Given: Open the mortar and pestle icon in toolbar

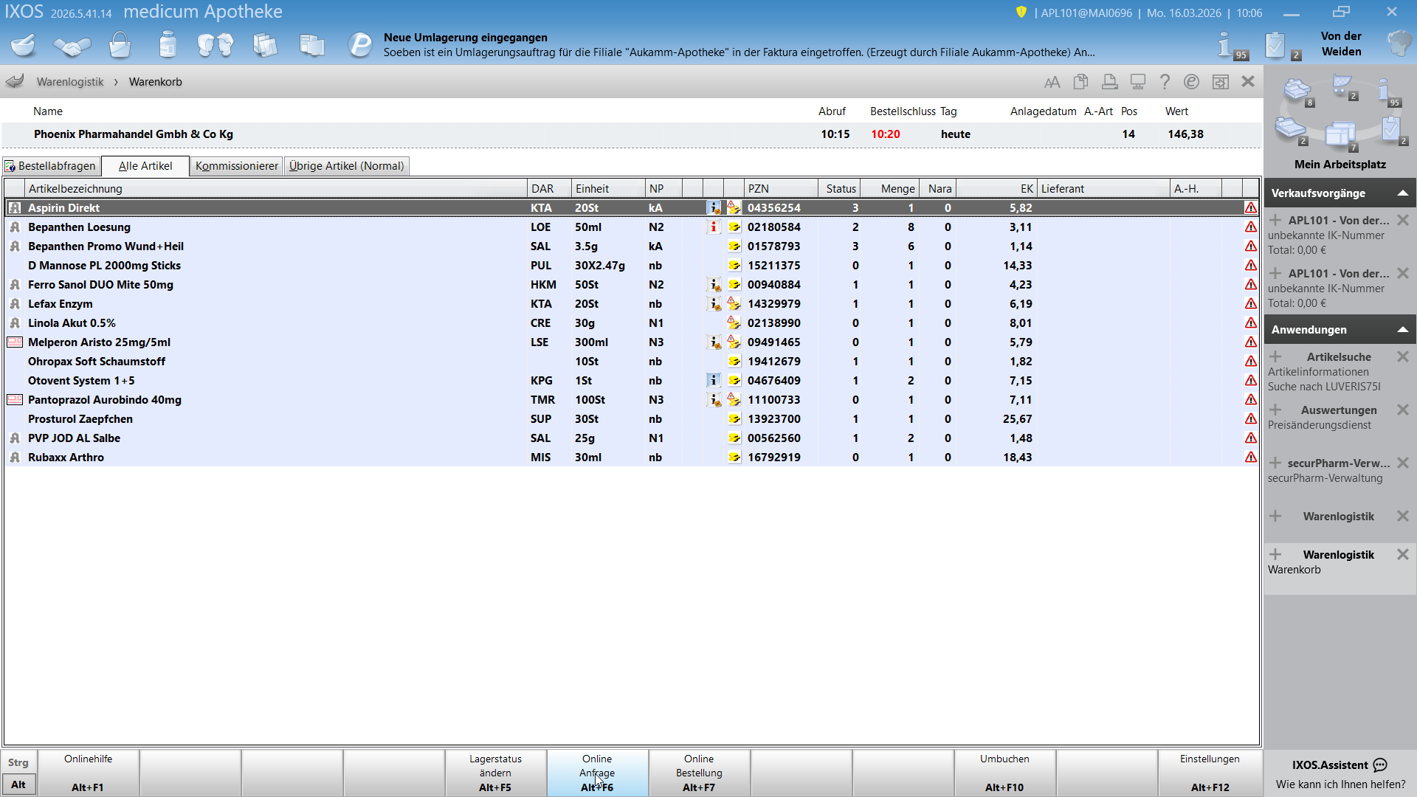Looking at the screenshot, I should 24,46.
